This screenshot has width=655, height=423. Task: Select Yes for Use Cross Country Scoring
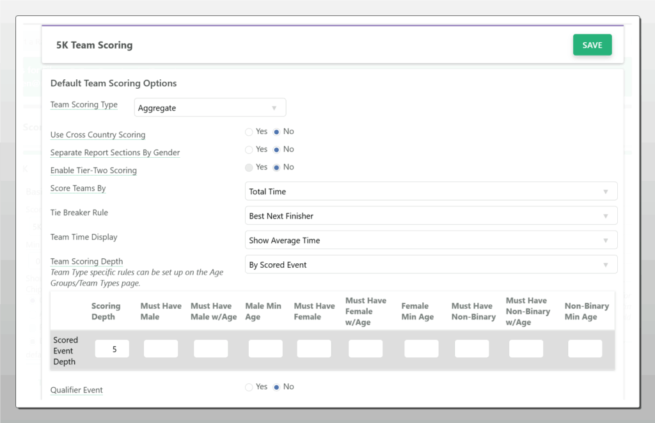[x=249, y=132]
